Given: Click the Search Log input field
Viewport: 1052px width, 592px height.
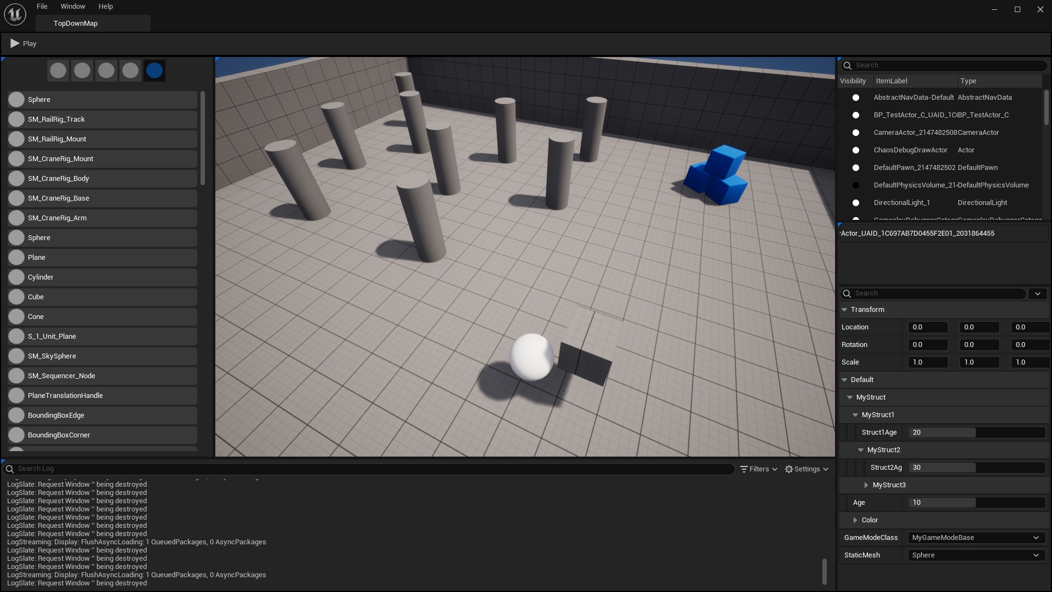Looking at the screenshot, I should (x=219, y=469).
